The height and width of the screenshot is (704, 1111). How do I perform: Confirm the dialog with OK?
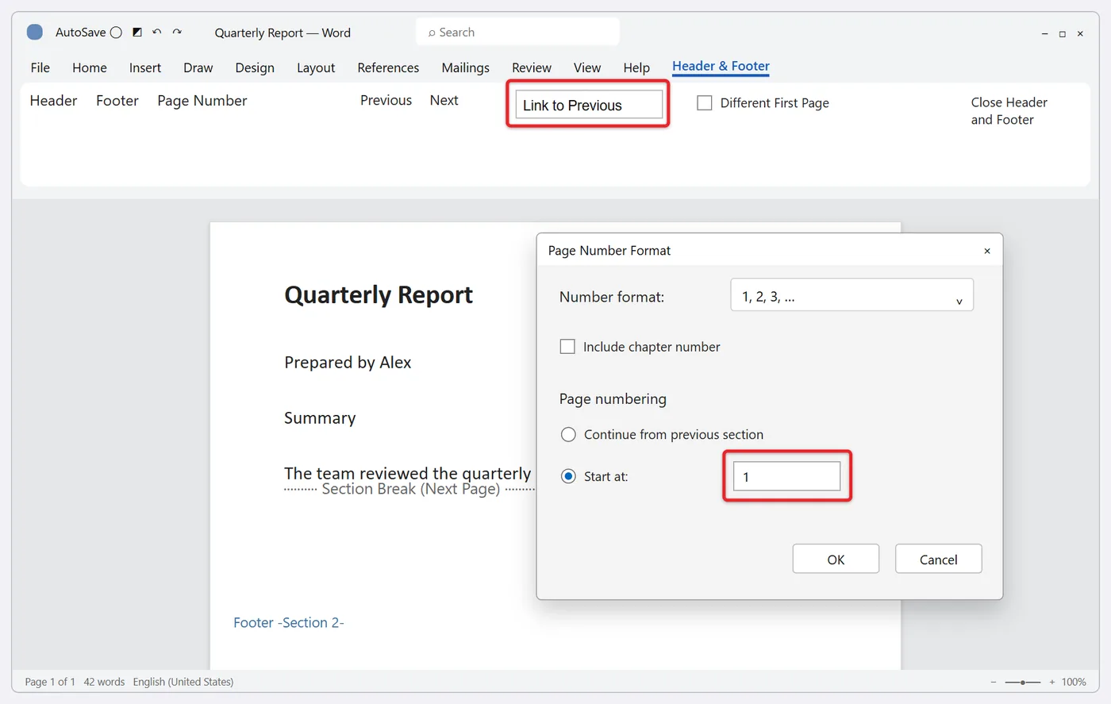[x=836, y=559]
